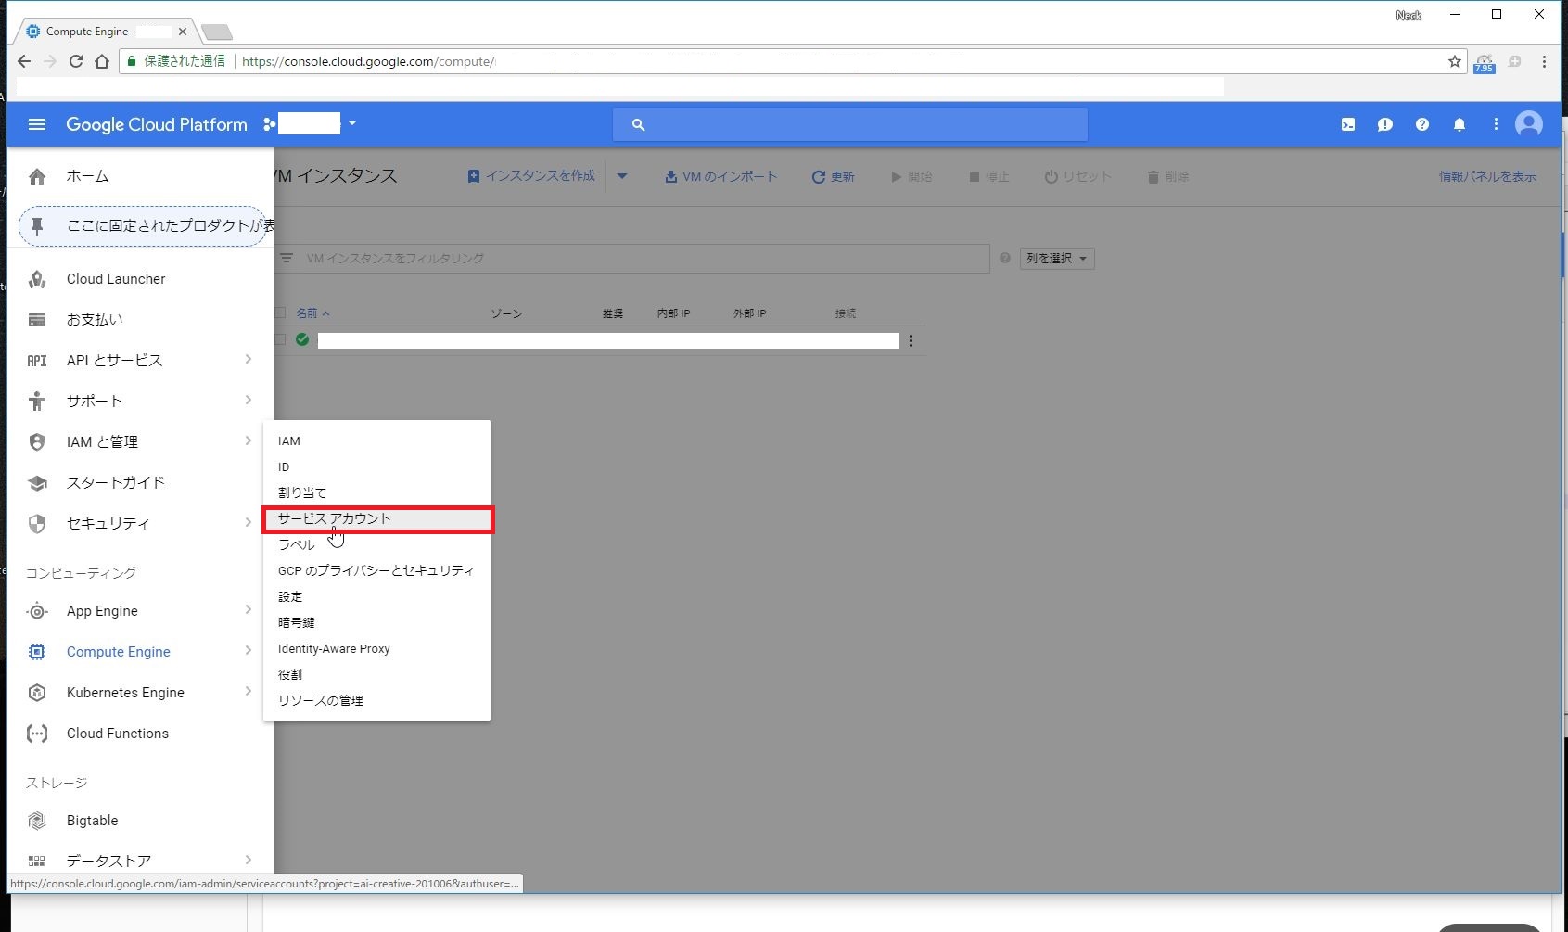Select ID from the submenu

(x=376, y=467)
